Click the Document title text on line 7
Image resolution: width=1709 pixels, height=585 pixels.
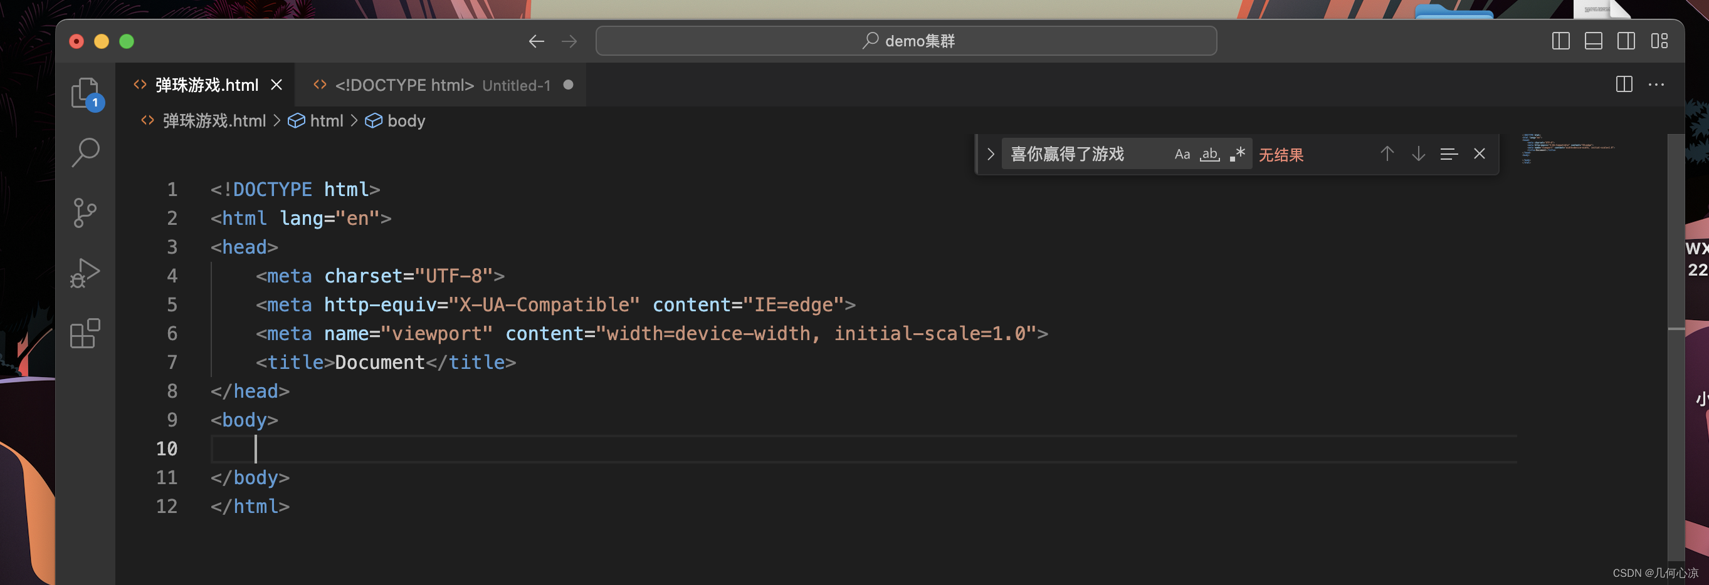pos(380,363)
